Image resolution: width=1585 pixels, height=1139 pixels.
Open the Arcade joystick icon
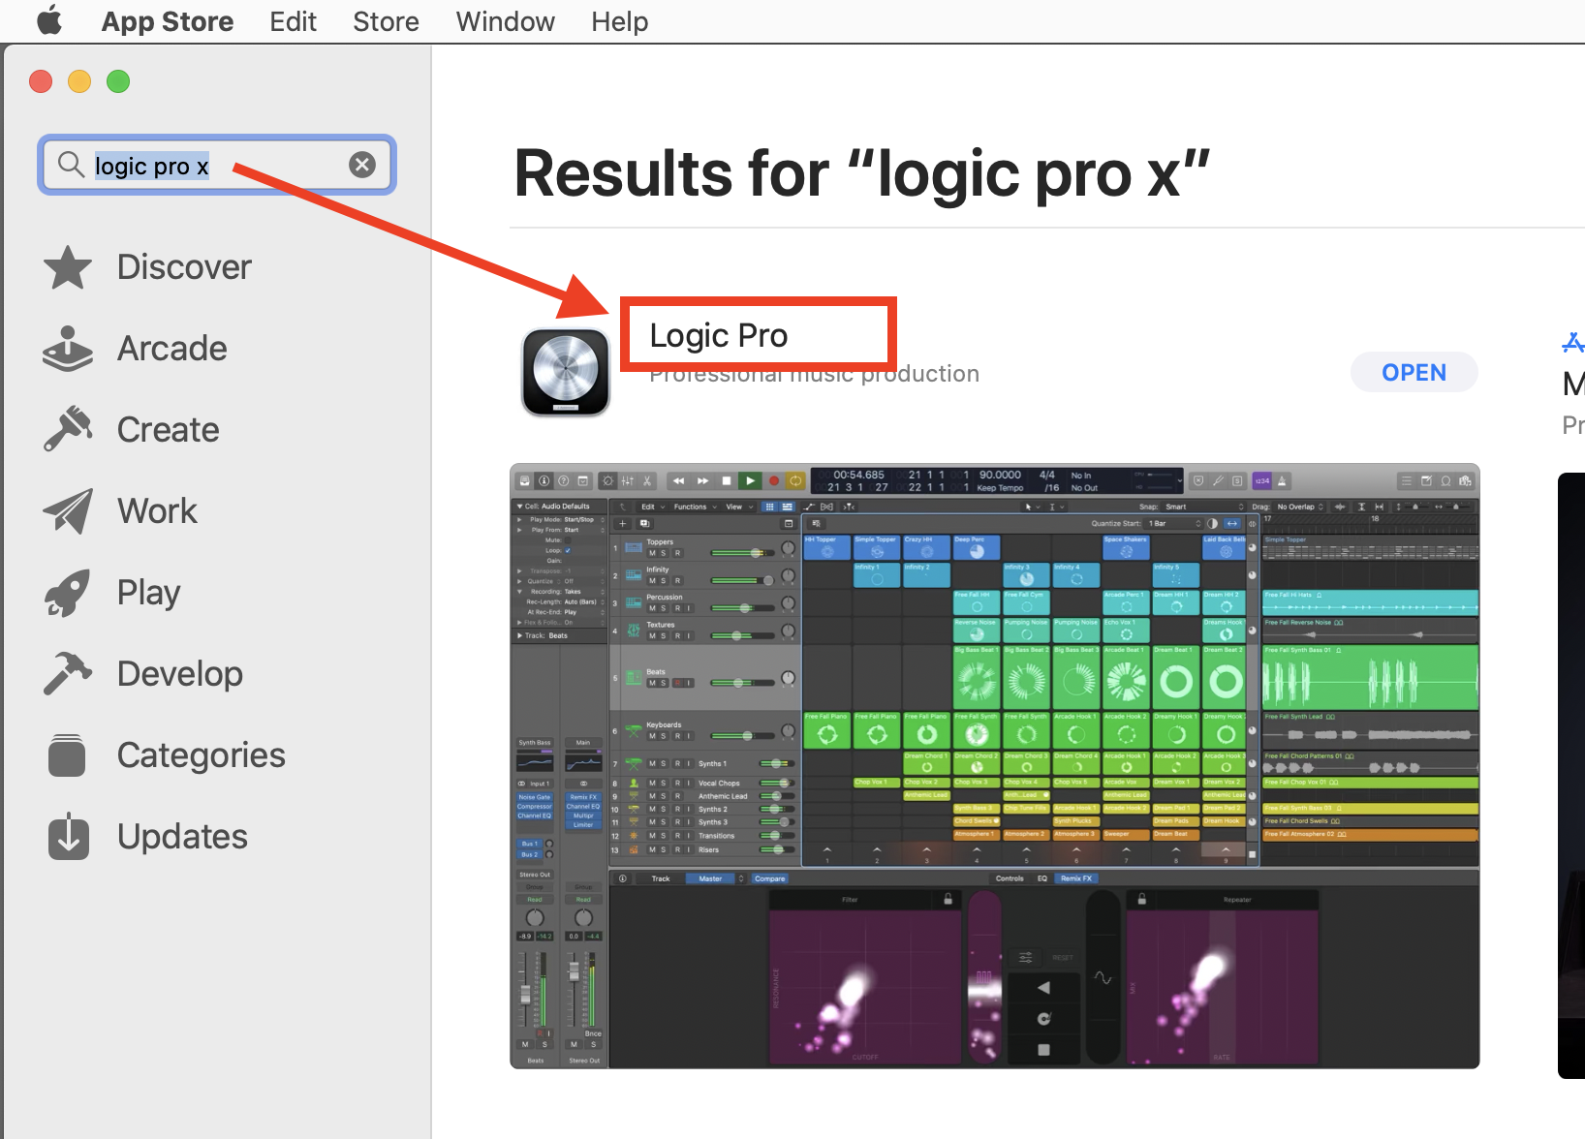tap(68, 349)
